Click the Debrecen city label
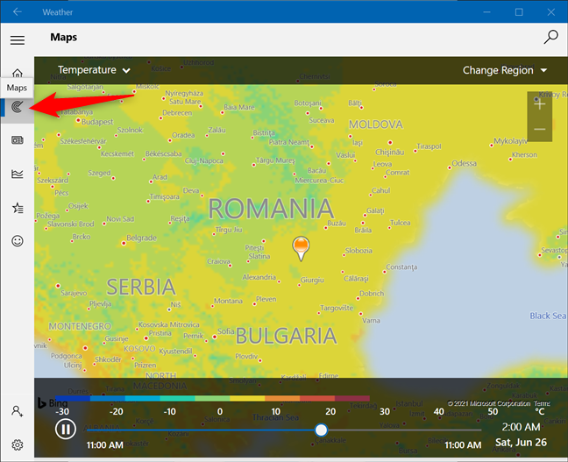 [x=177, y=113]
